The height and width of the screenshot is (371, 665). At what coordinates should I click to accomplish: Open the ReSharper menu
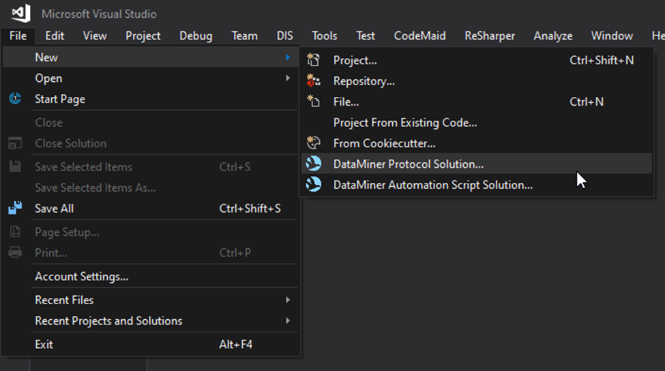point(490,35)
